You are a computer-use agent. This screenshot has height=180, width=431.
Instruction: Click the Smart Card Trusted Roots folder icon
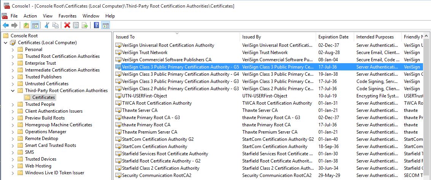coord(20,145)
